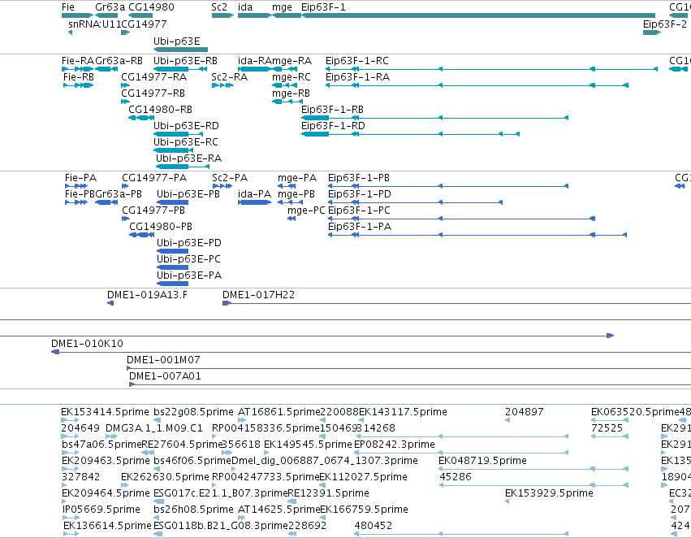
Task: Click the Eip63F-1-RB transcript
Action: 435,118
